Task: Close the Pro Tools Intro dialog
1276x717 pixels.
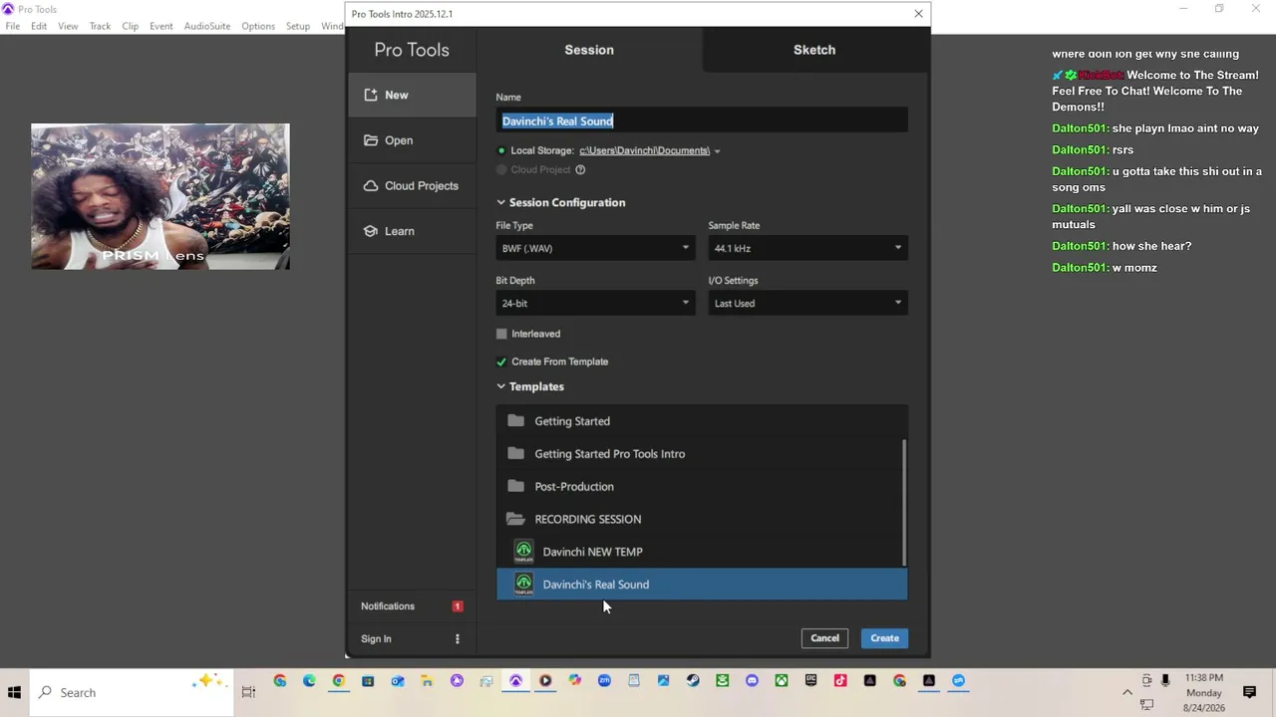Action: [918, 14]
